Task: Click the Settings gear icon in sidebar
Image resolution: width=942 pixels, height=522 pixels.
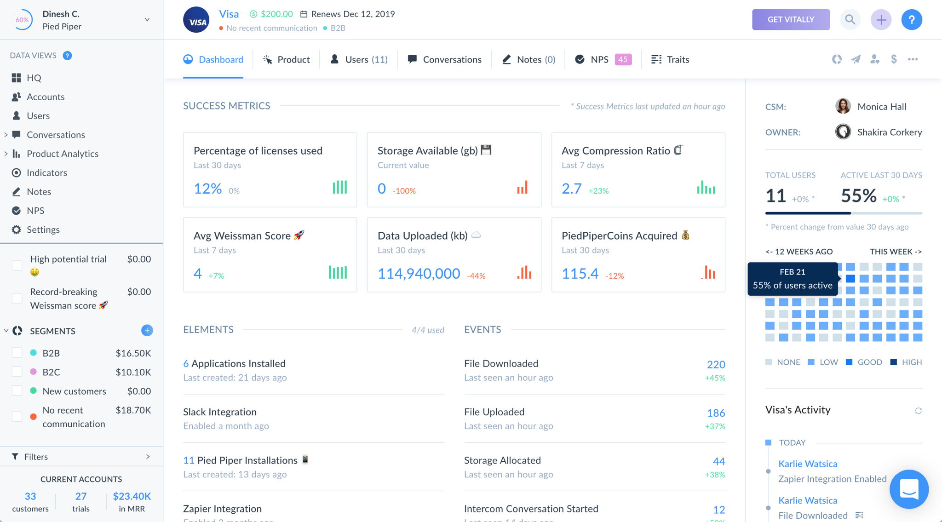Action: tap(16, 229)
